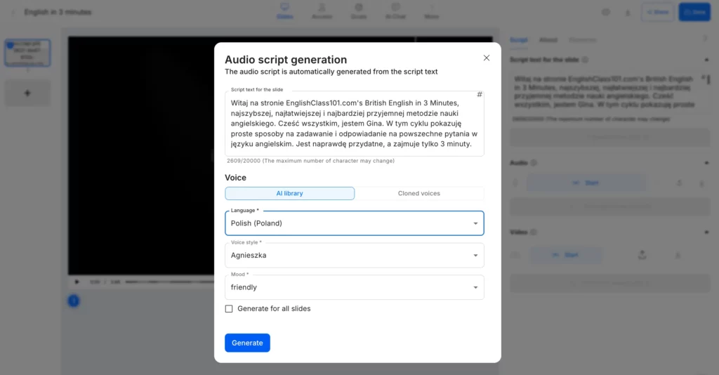Image resolution: width=719 pixels, height=375 pixels.
Task: Open AI Chat from the top toolbar
Action: click(395, 11)
